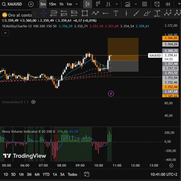Select the Elliott impulse wave 1-5 tool
The image size is (181, 181).
click(168, 13)
